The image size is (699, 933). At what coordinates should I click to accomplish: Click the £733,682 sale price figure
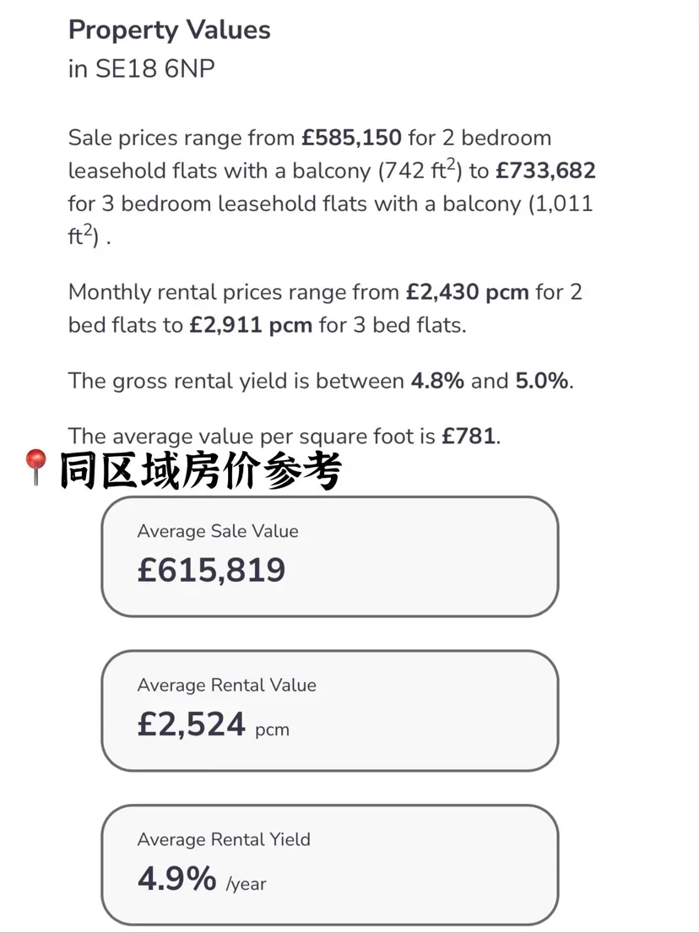tap(545, 171)
